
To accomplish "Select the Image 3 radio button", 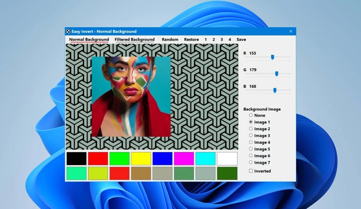I will pyautogui.click(x=251, y=135).
